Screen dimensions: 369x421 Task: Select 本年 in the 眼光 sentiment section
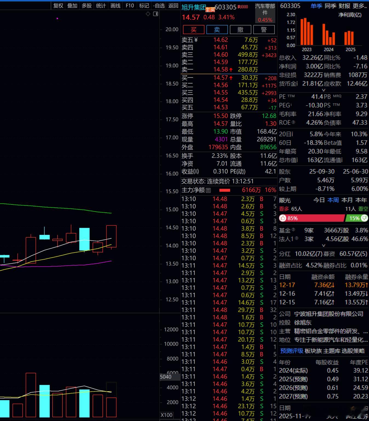(x=361, y=200)
